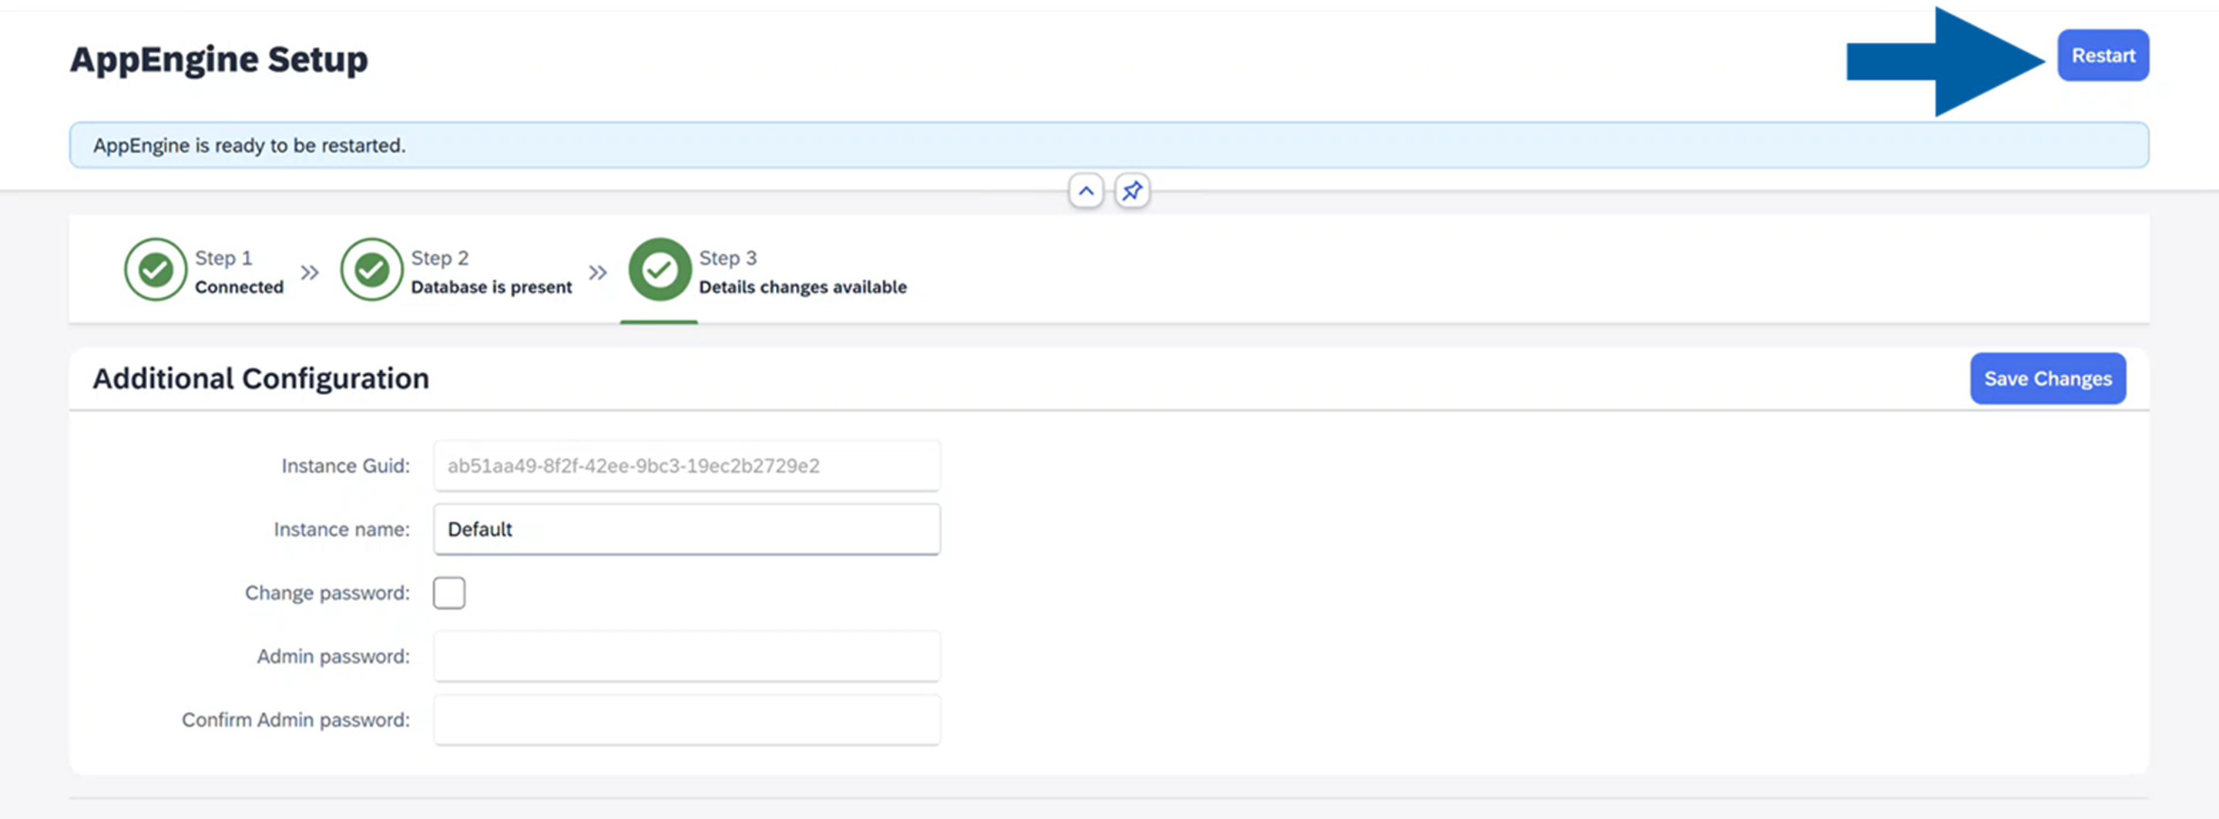Click into the Admin password field
This screenshot has height=819, width=2219.
click(x=687, y=657)
